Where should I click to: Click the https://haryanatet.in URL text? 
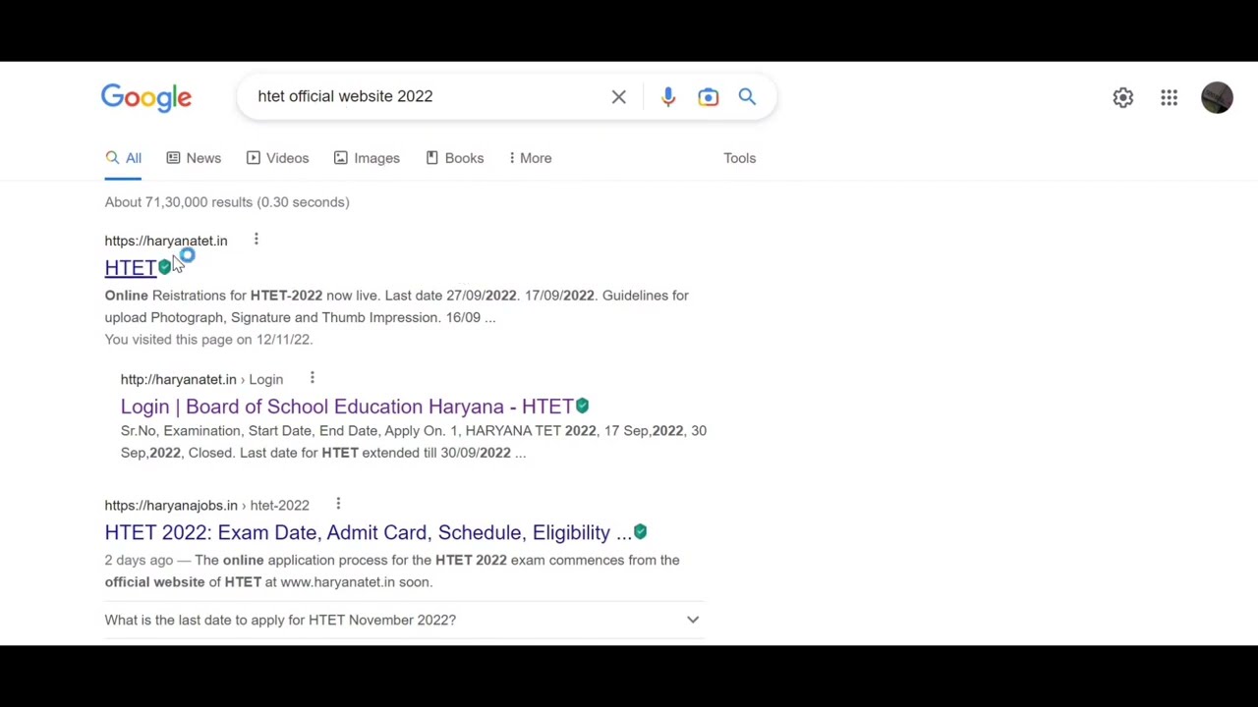point(166,241)
